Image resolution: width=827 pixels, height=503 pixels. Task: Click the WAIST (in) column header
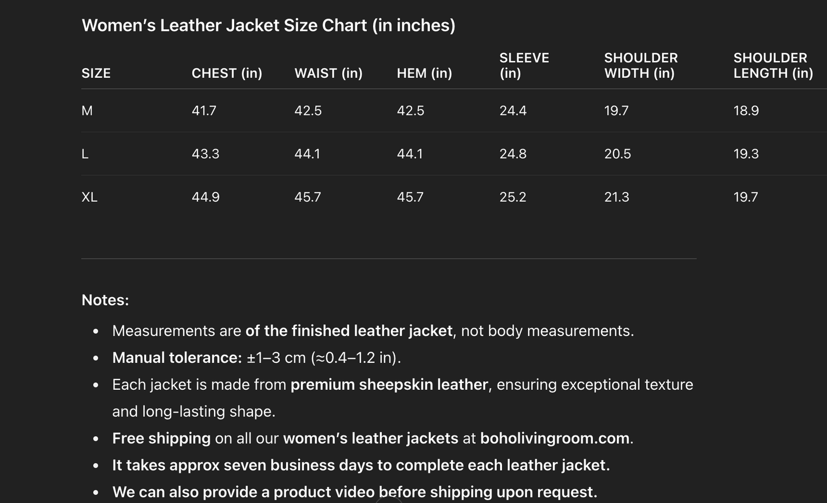point(328,73)
